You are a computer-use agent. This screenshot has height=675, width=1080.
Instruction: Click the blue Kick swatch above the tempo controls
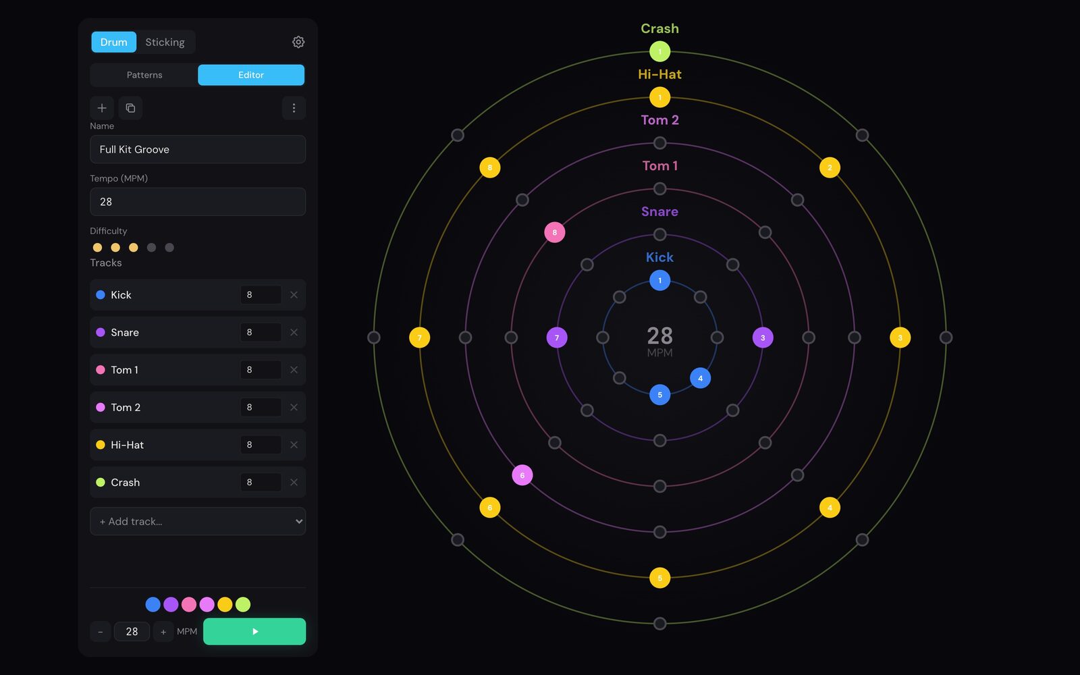pyautogui.click(x=153, y=604)
